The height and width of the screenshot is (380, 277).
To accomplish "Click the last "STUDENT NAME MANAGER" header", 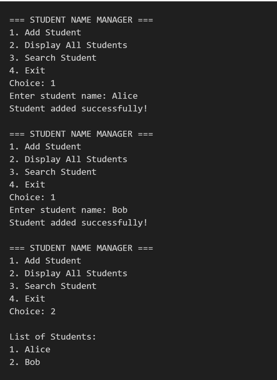I will (x=81, y=248).
